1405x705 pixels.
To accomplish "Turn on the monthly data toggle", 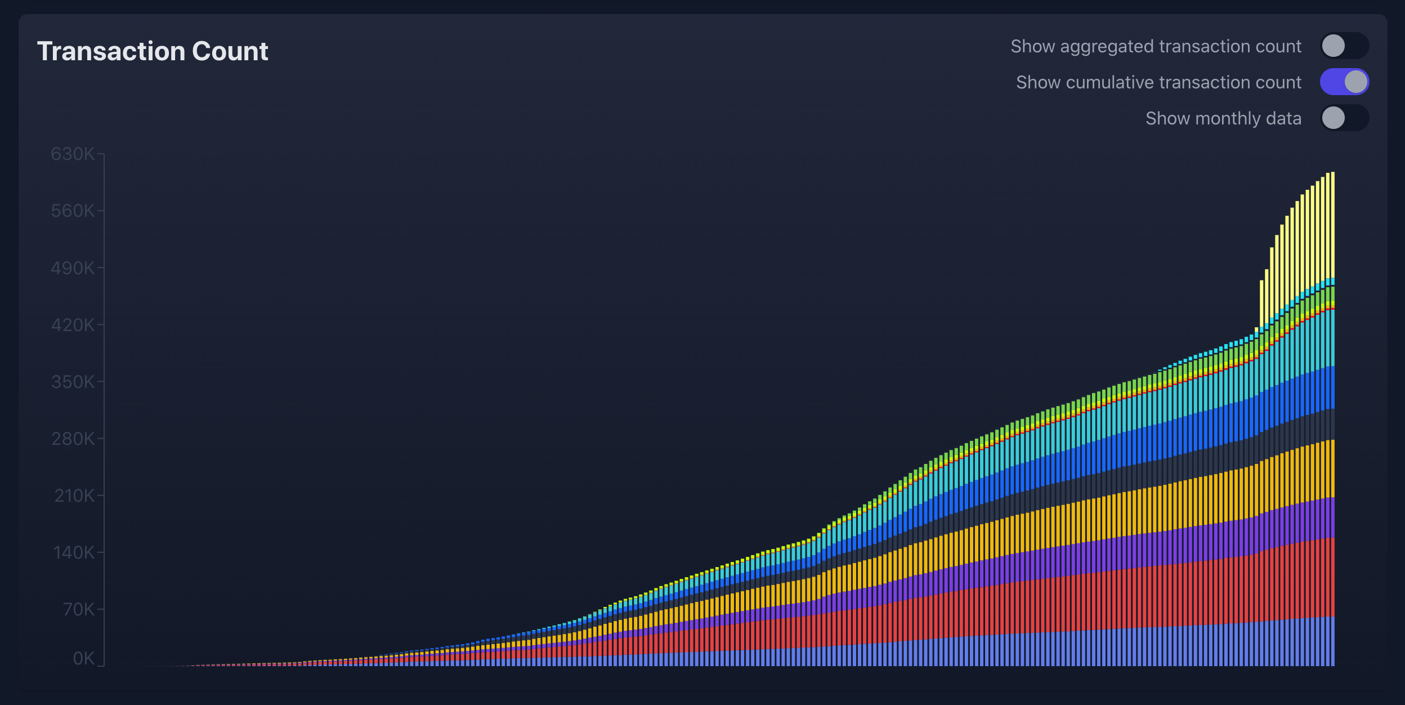I will pos(1344,118).
